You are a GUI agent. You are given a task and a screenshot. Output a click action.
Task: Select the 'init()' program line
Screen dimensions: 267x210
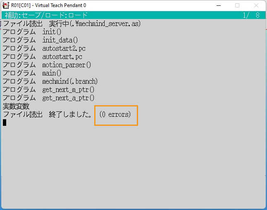coord(32,32)
